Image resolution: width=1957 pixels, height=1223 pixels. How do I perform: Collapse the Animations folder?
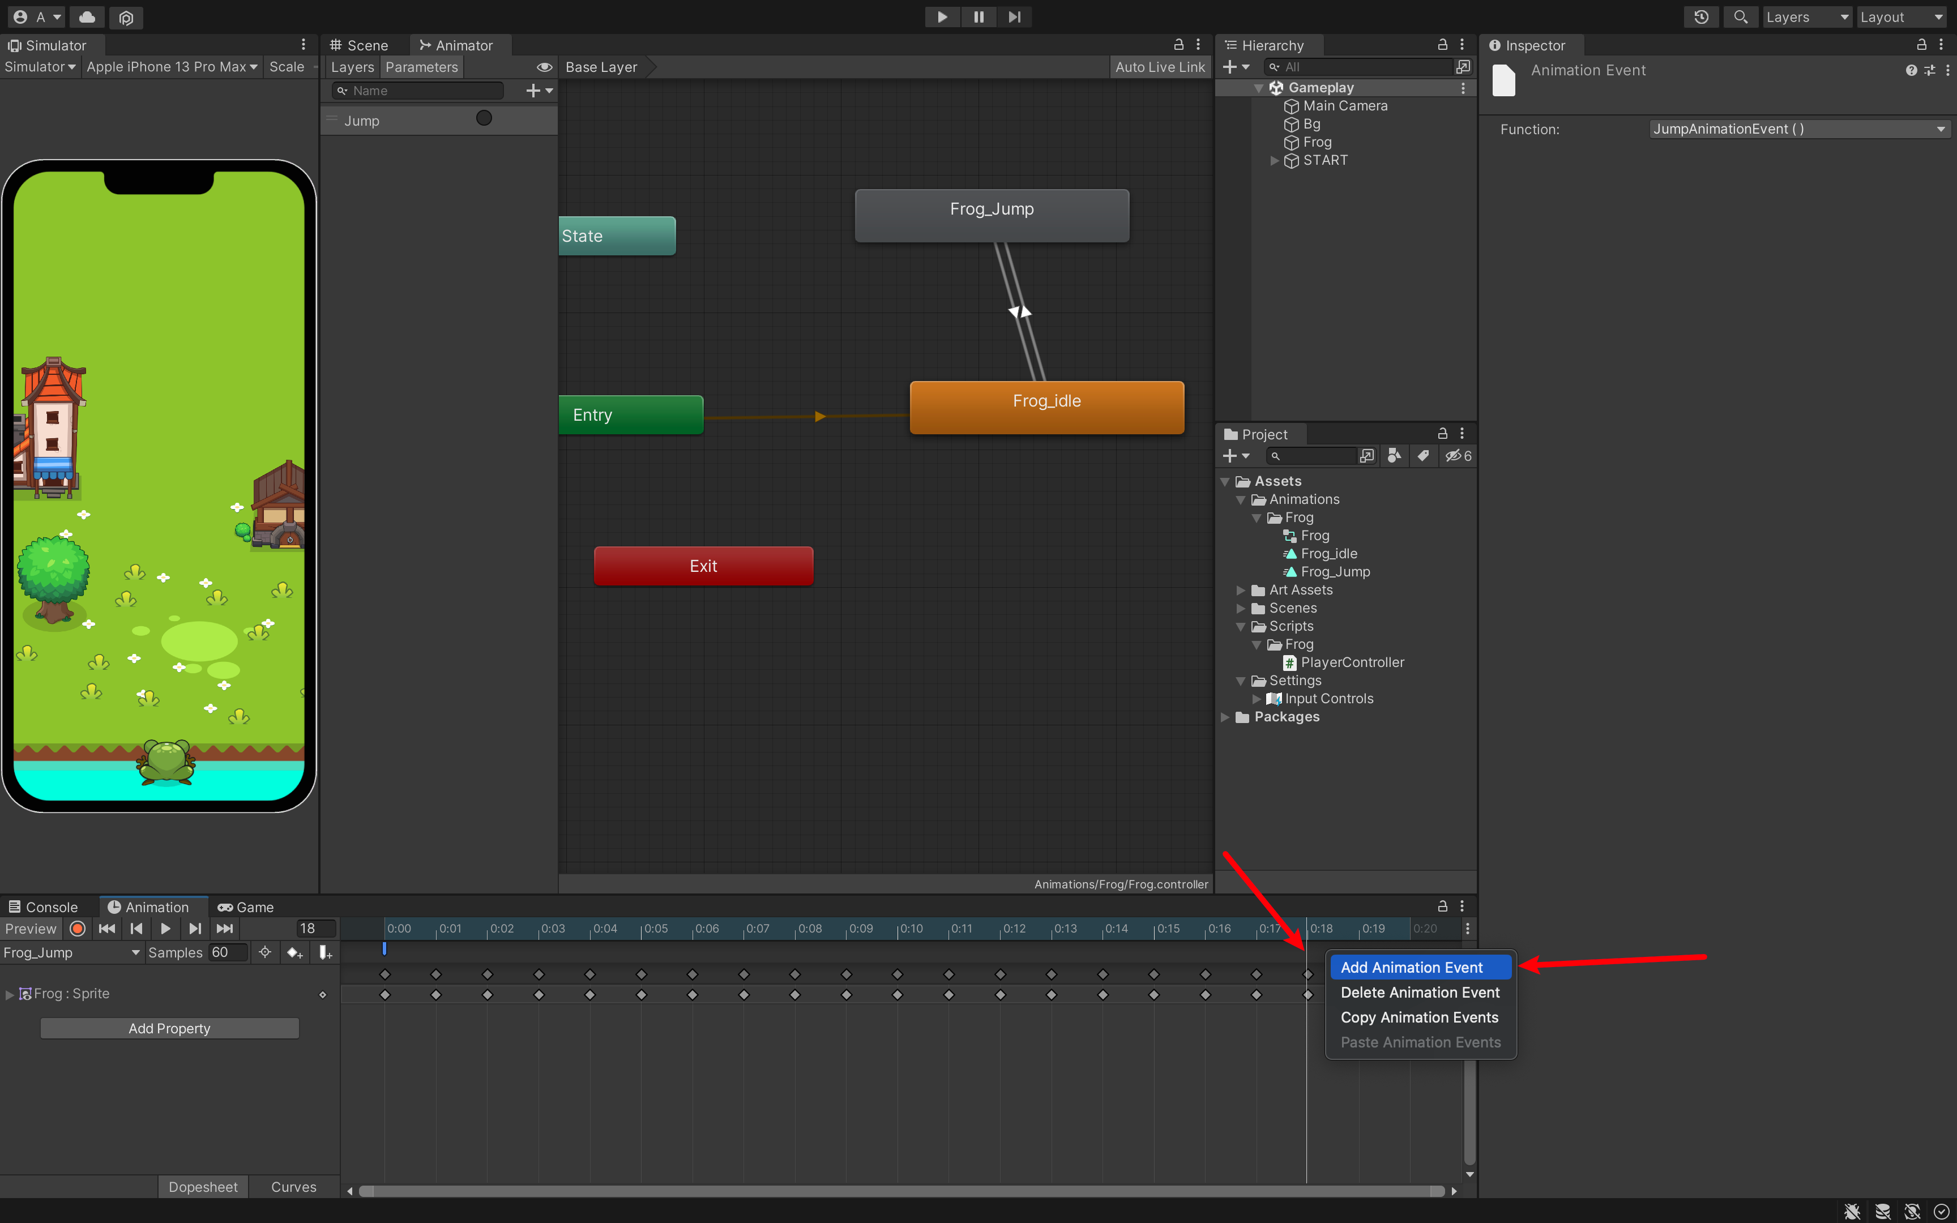click(1241, 500)
